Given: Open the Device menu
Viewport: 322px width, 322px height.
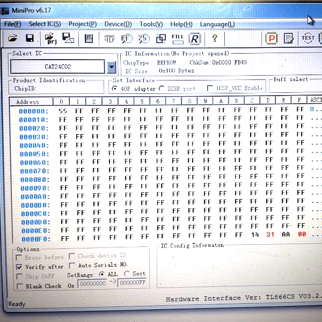Looking at the screenshot, I should 118,24.
